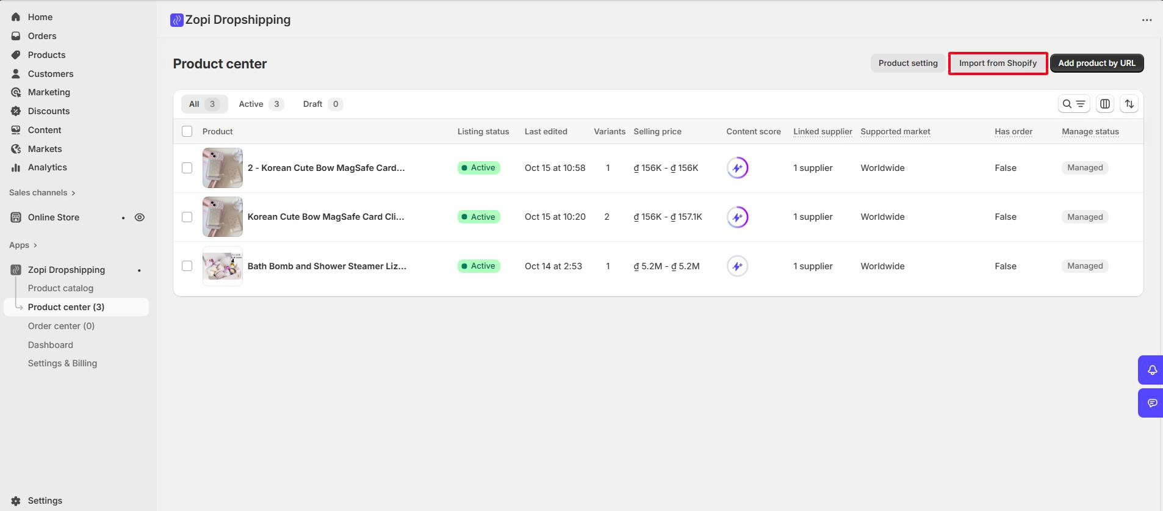Open the chat support widget
The height and width of the screenshot is (511, 1163).
tap(1151, 403)
